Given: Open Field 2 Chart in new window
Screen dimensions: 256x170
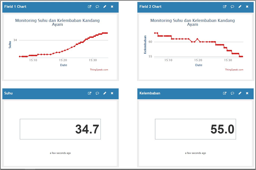Looking at the screenshot, I should 225,7.
